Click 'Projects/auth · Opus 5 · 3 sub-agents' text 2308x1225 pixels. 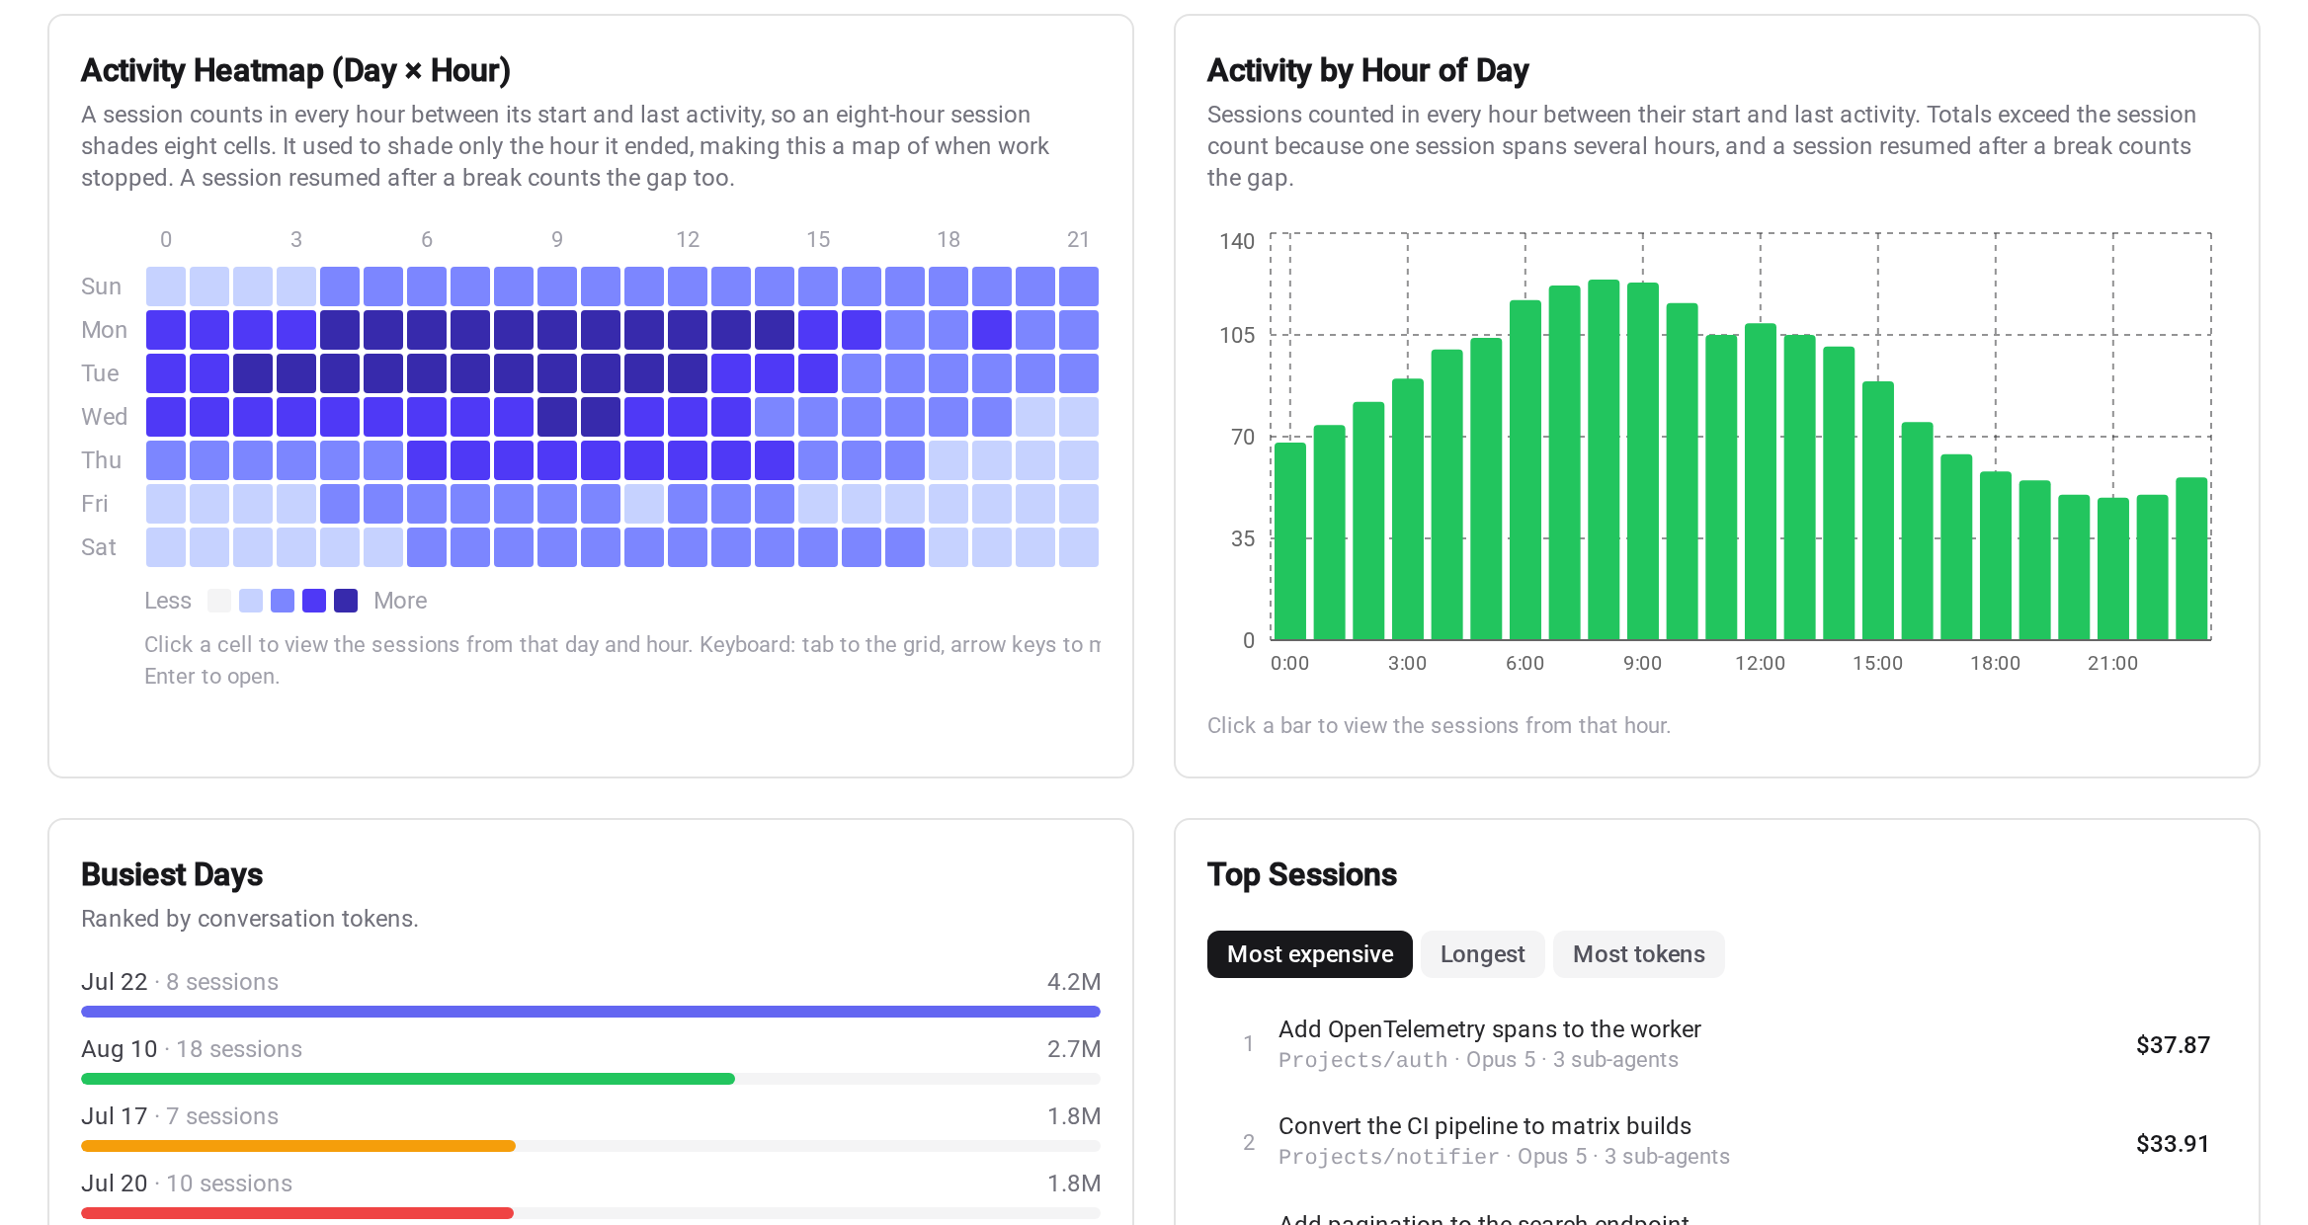click(1478, 1060)
